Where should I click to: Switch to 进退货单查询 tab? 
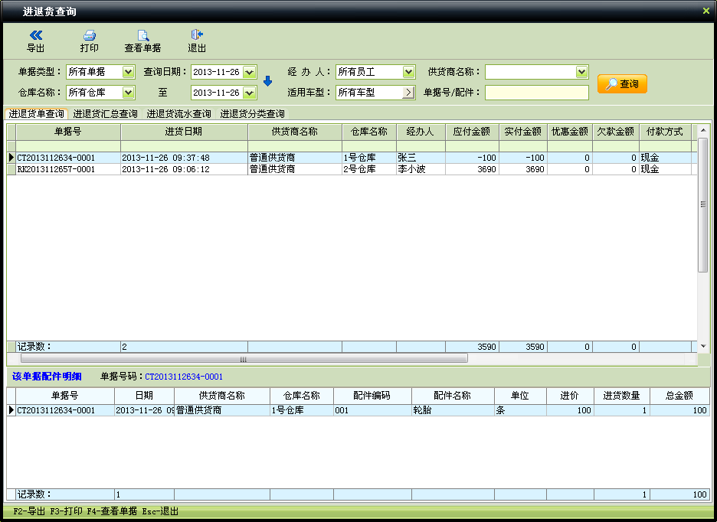click(x=36, y=114)
